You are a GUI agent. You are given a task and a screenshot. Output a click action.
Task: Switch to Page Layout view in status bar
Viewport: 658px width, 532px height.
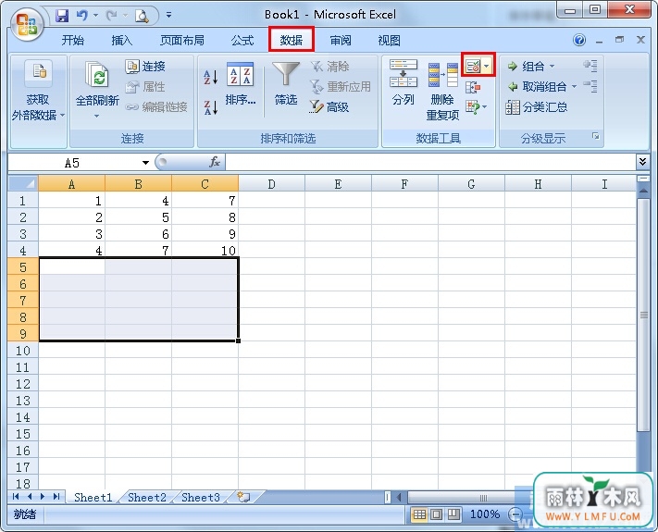click(x=437, y=514)
